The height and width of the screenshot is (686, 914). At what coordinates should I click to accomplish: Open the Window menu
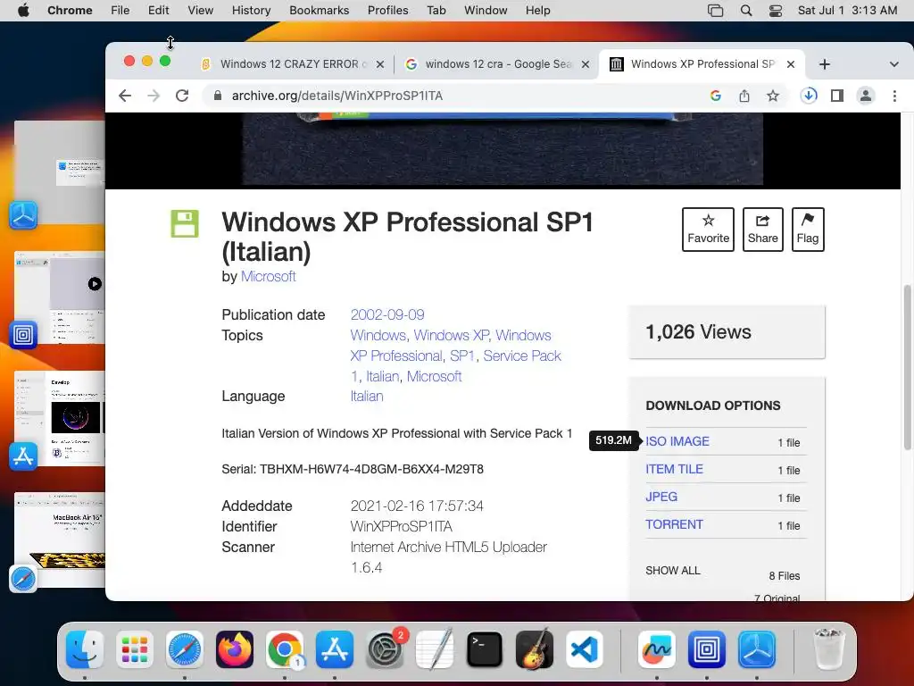486,11
